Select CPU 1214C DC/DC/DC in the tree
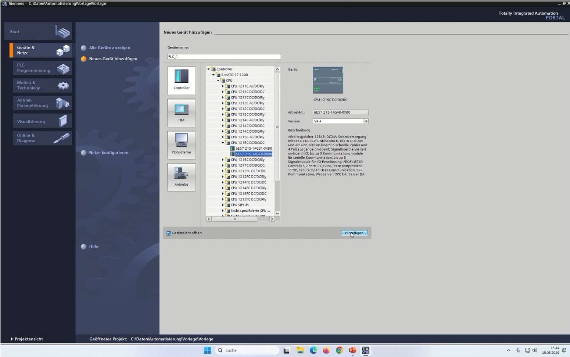This screenshot has width=570, height=357. click(248, 126)
